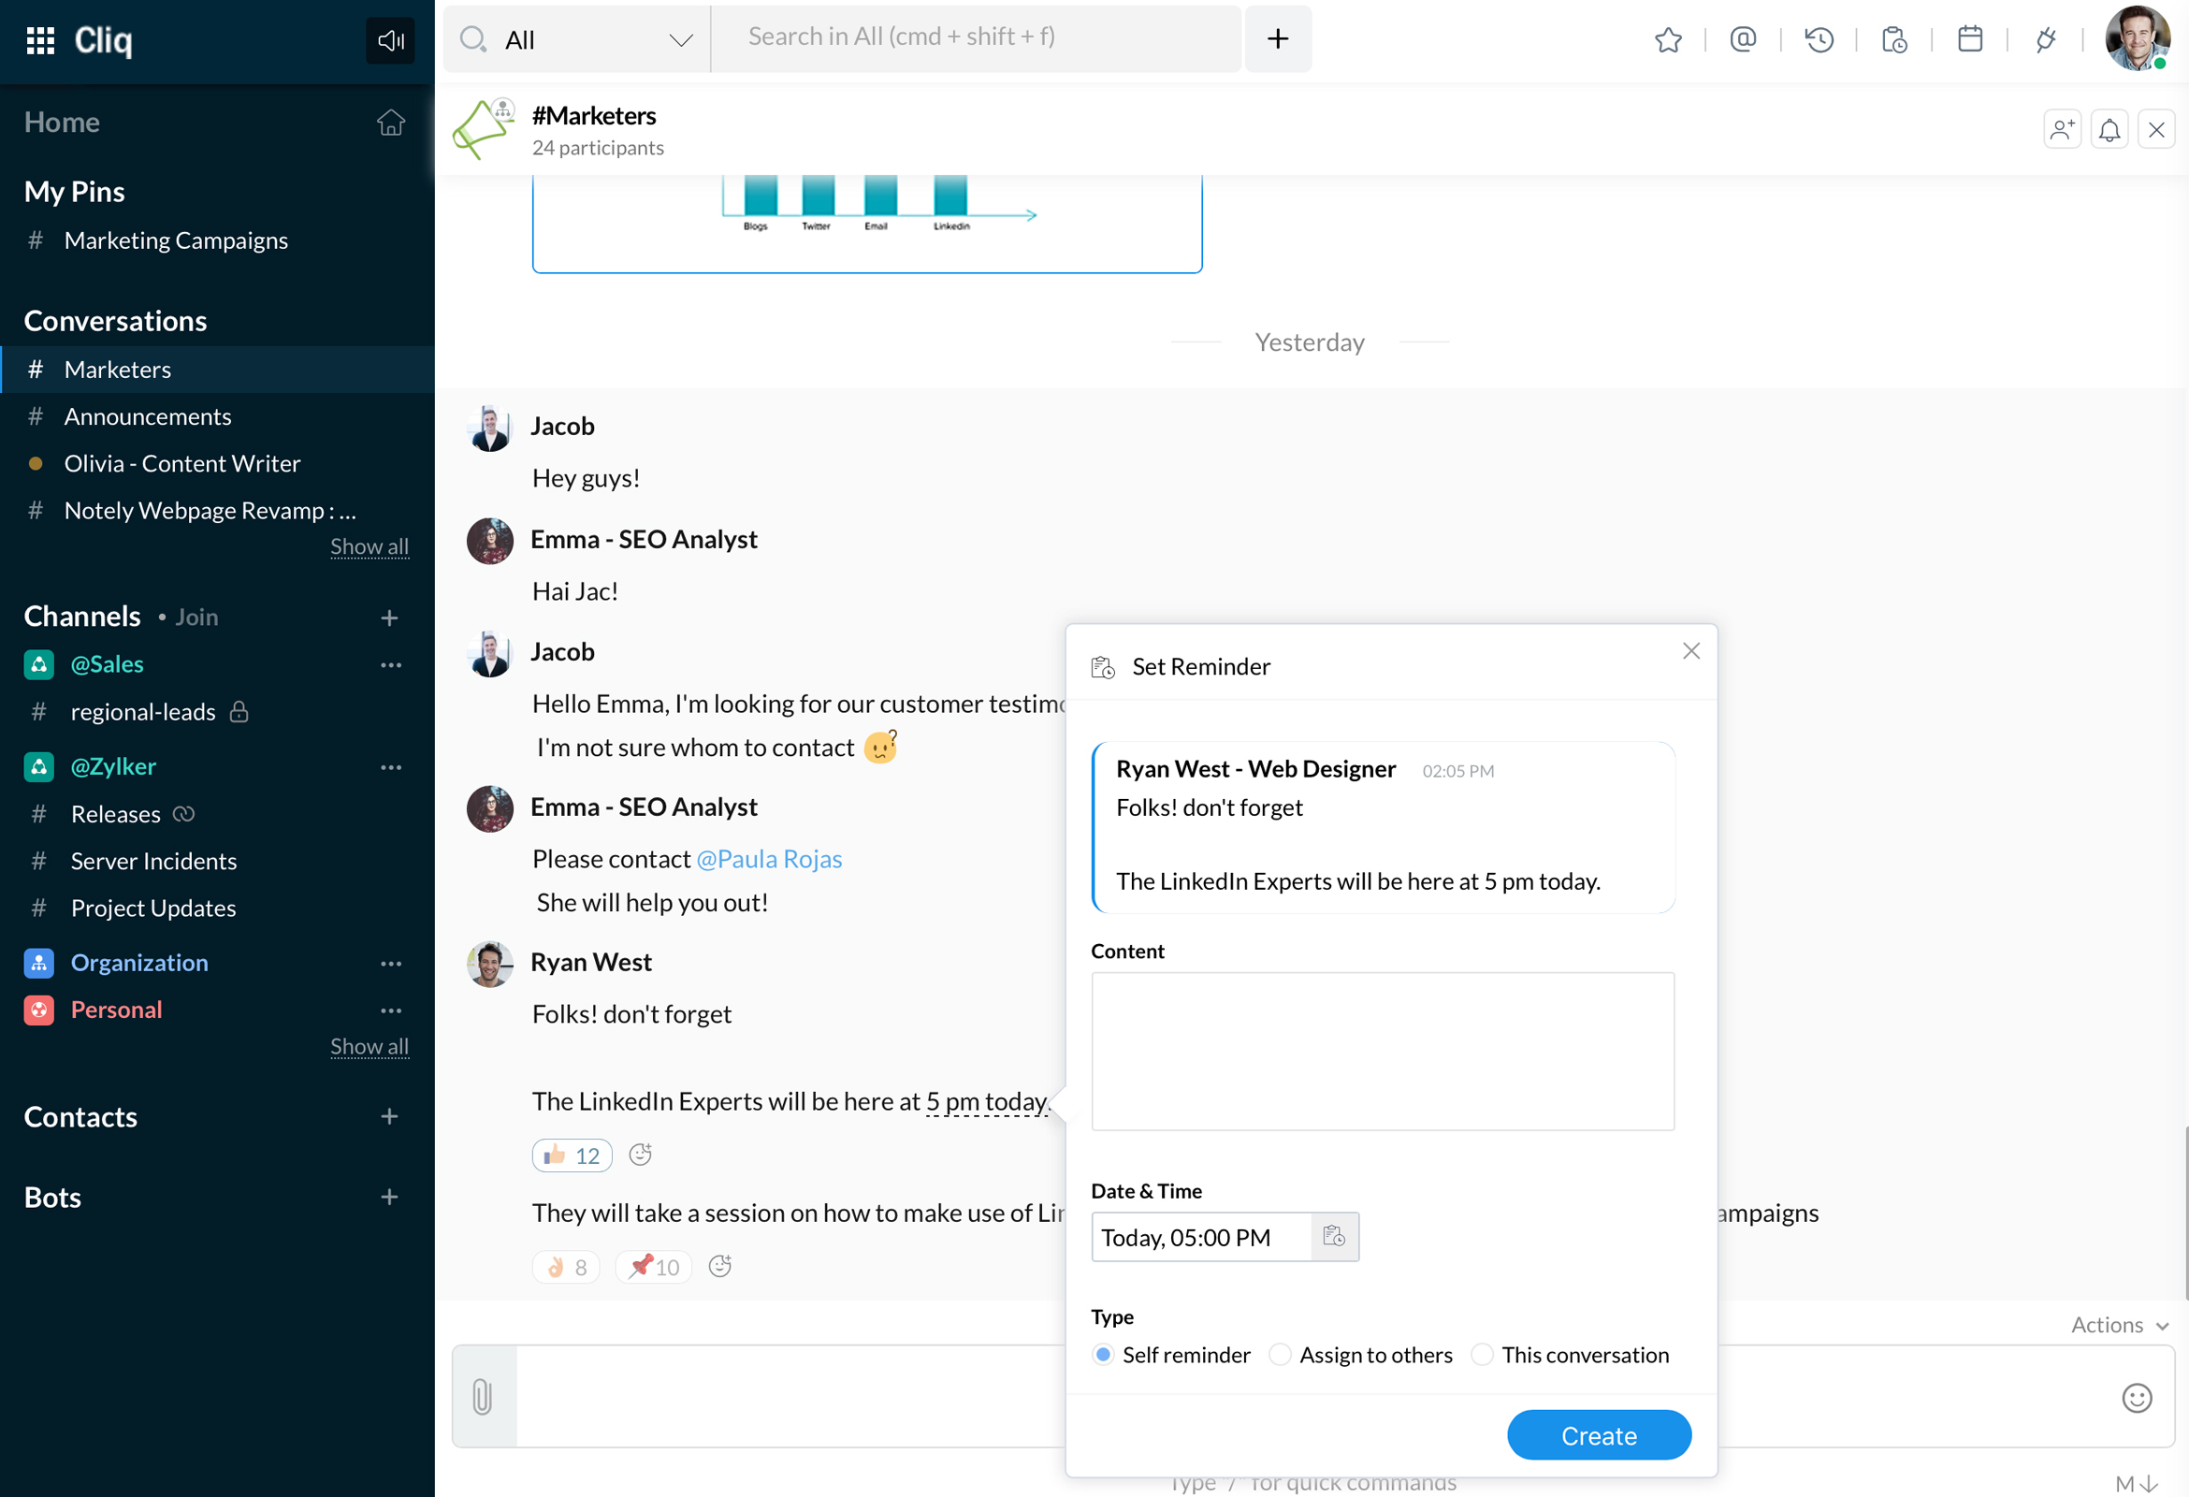The height and width of the screenshot is (1497, 2189).
Task: Open reminders icon in top bar
Action: click(x=1894, y=39)
